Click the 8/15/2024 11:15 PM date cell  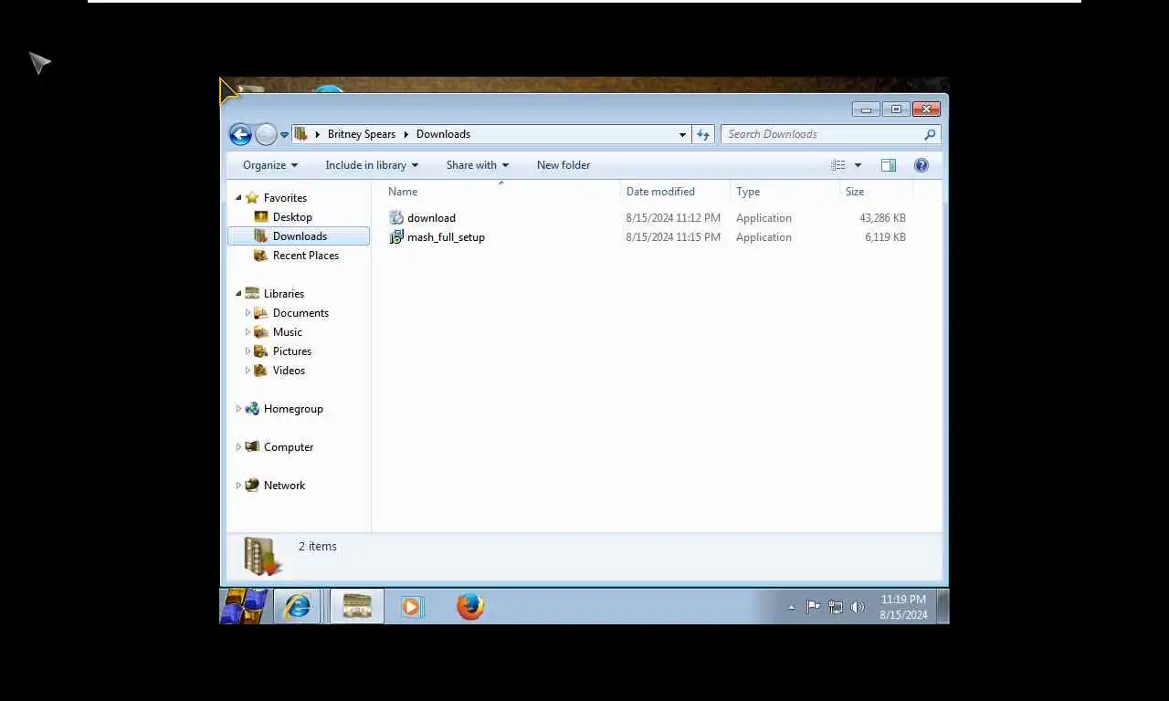[x=673, y=237]
